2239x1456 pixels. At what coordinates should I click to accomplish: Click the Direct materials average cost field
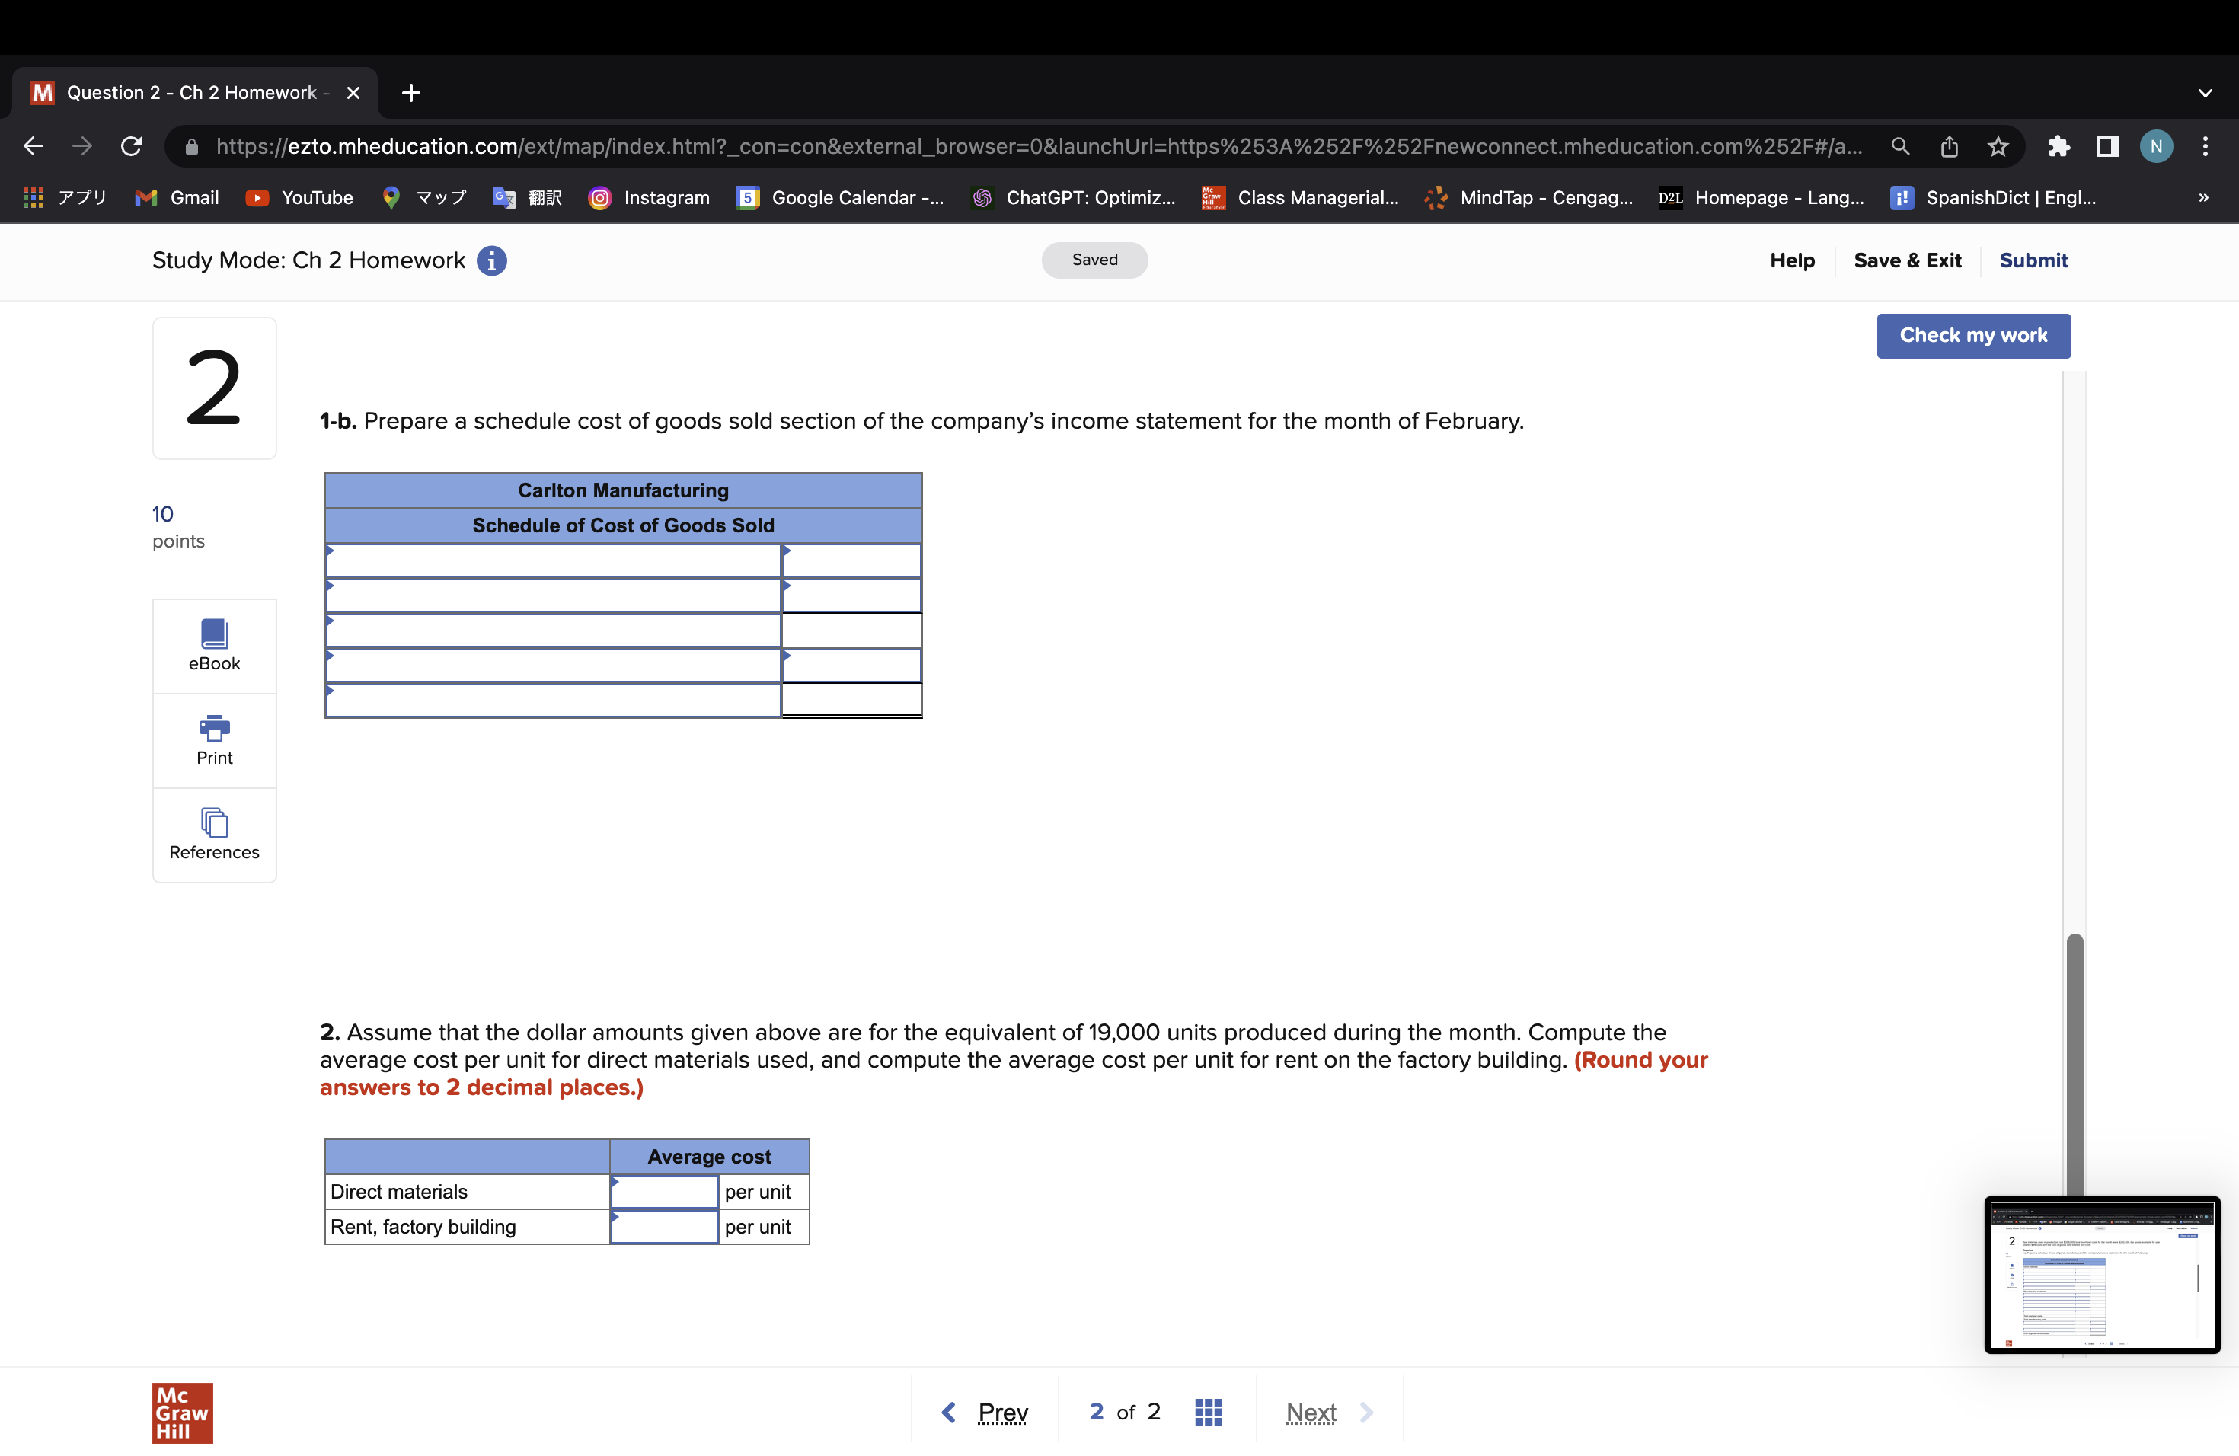(664, 1193)
